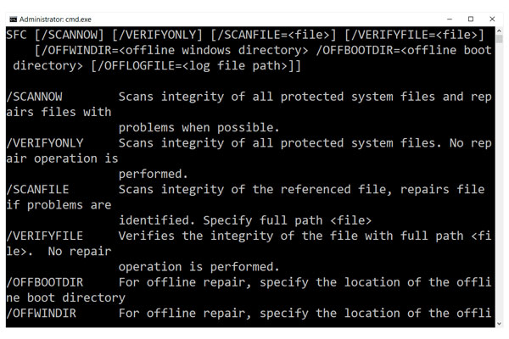This screenshot has width=509, height=339.
Task: Close the Administrator cmd.exe window
Action: tap(492, 19)
